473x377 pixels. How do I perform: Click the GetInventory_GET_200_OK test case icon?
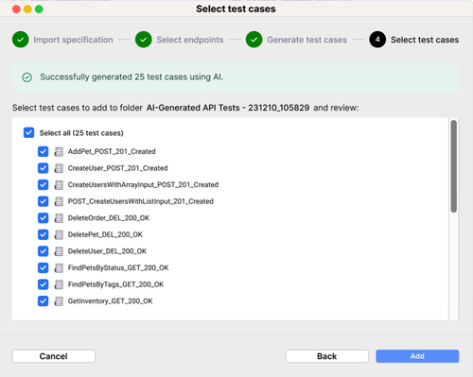coord(59,301)
